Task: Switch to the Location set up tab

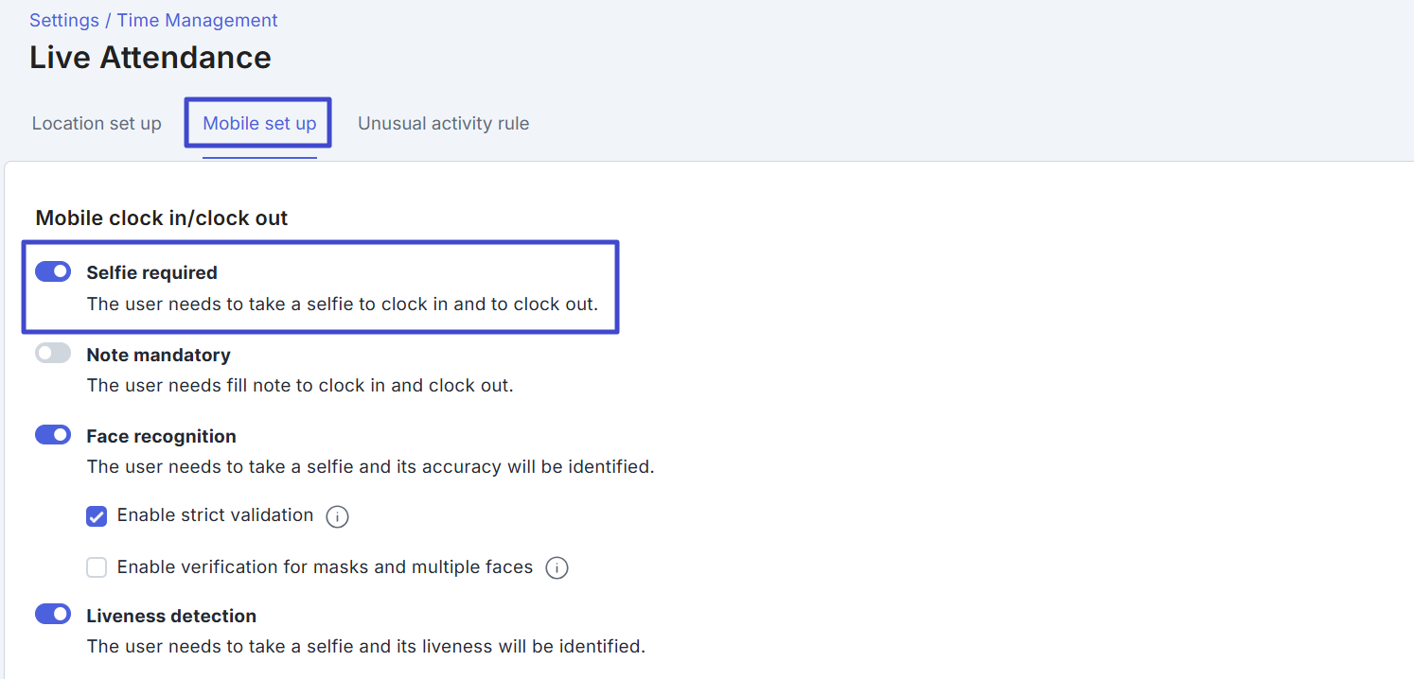Action: coord(97,124)
